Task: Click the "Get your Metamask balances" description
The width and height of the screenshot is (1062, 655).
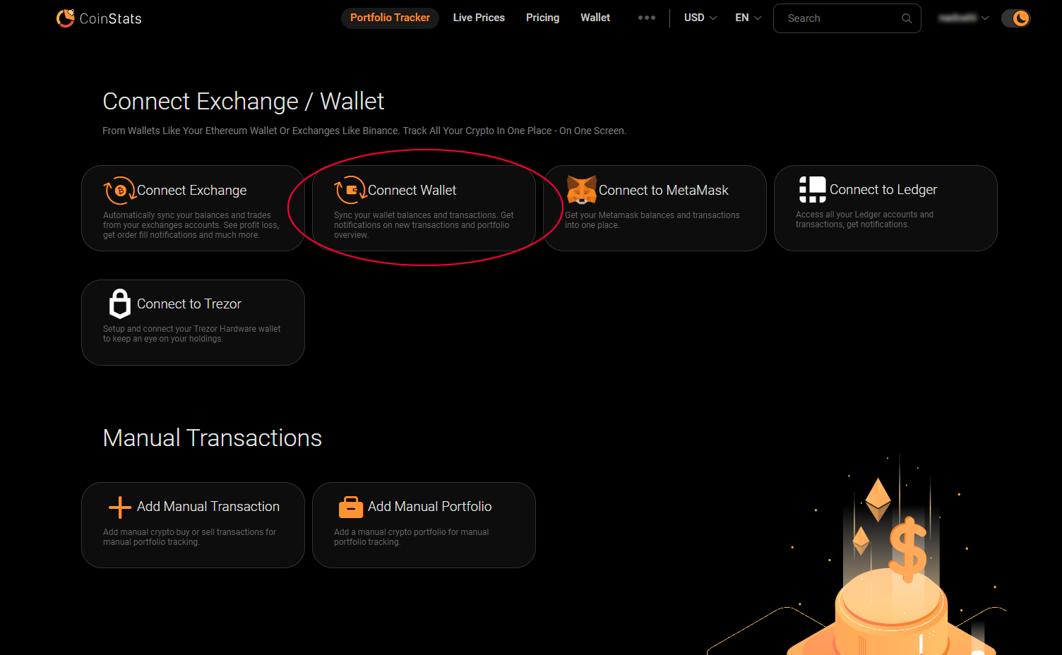Action: [652, 220]
